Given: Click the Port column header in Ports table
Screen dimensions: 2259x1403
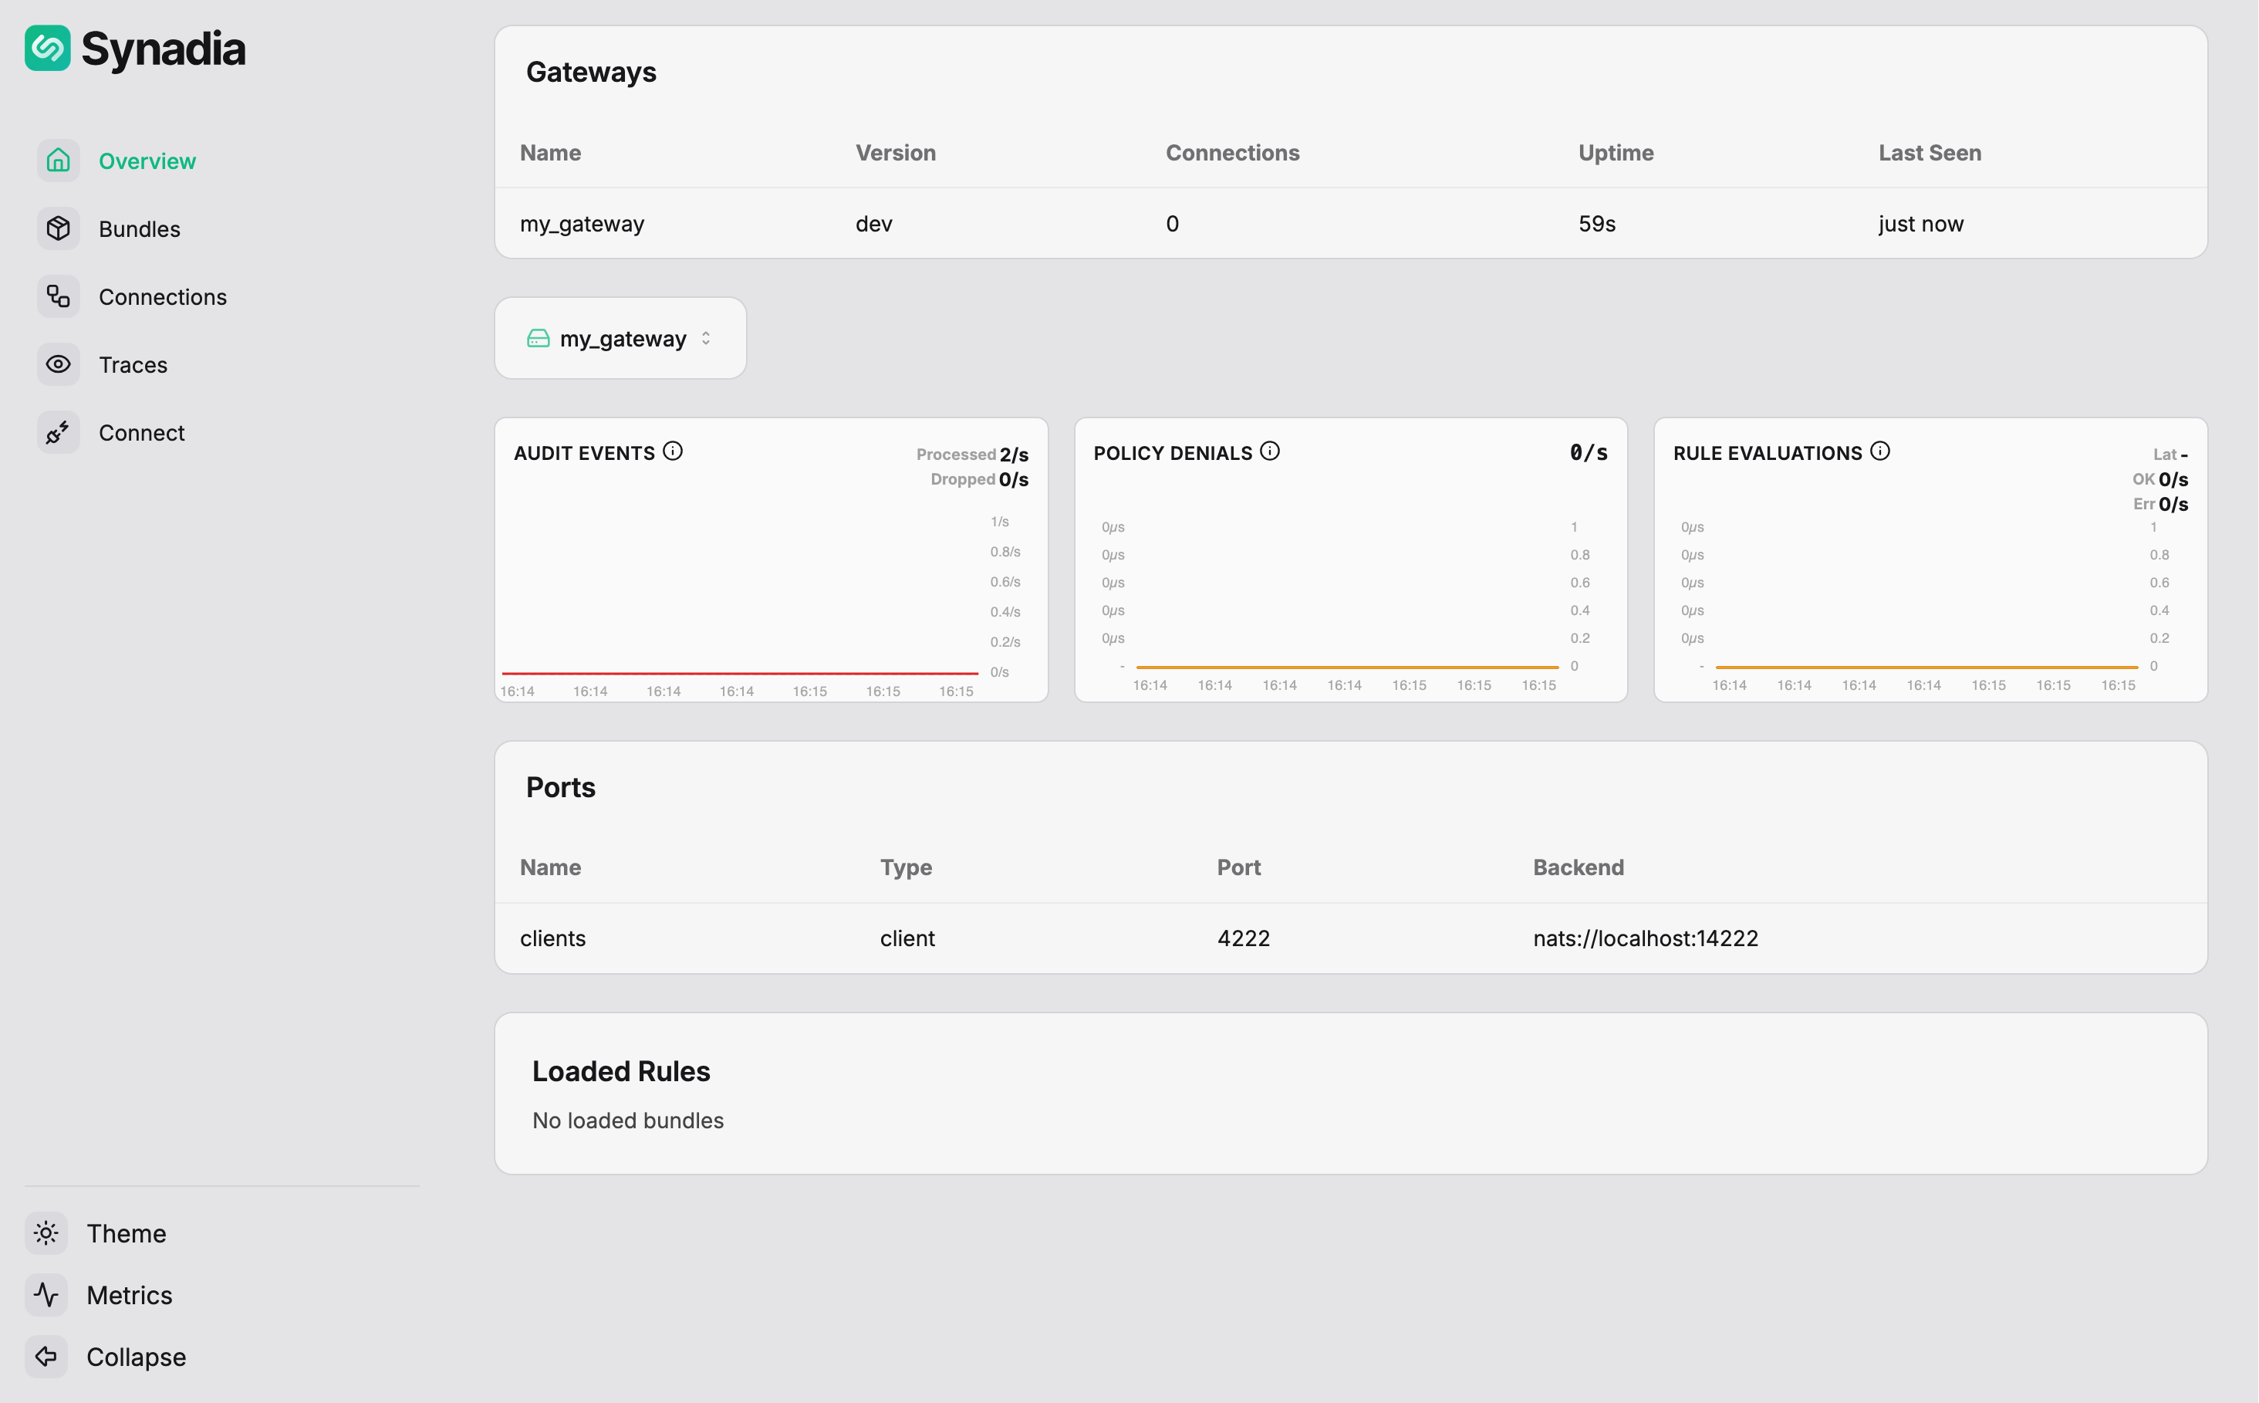Looking at the screenshot, I should point(1239,867).
